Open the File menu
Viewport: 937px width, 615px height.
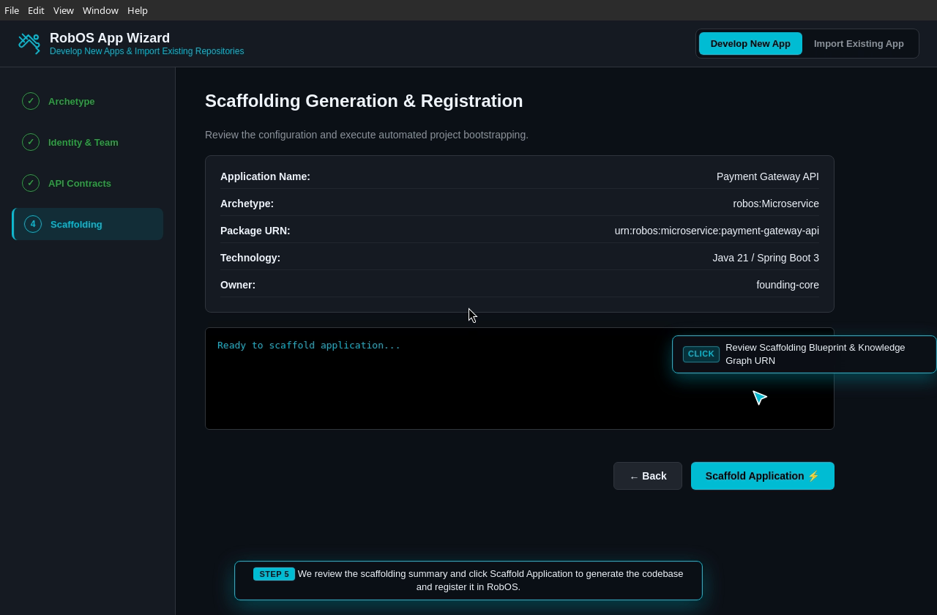[x=12, y=10]
